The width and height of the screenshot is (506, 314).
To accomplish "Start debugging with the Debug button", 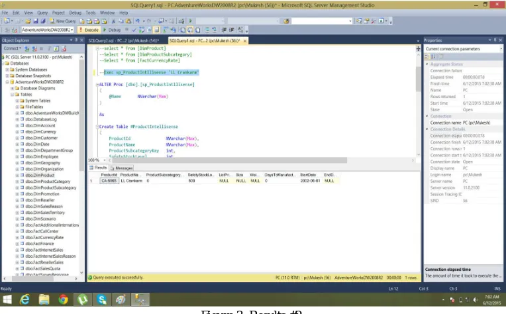I will click(x=113, y=30).
